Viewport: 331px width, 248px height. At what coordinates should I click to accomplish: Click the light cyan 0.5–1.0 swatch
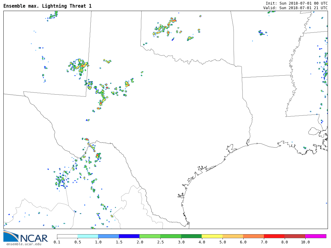tap(88, 236)
